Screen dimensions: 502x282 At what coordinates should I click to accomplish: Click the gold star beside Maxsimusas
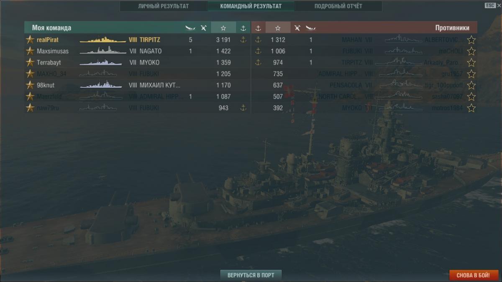(30, 51)
